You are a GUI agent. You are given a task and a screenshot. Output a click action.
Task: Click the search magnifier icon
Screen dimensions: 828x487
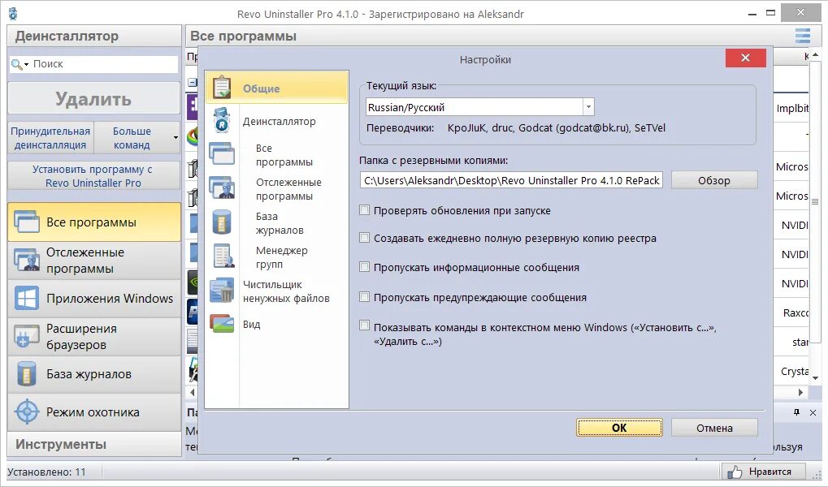(17, 64)
